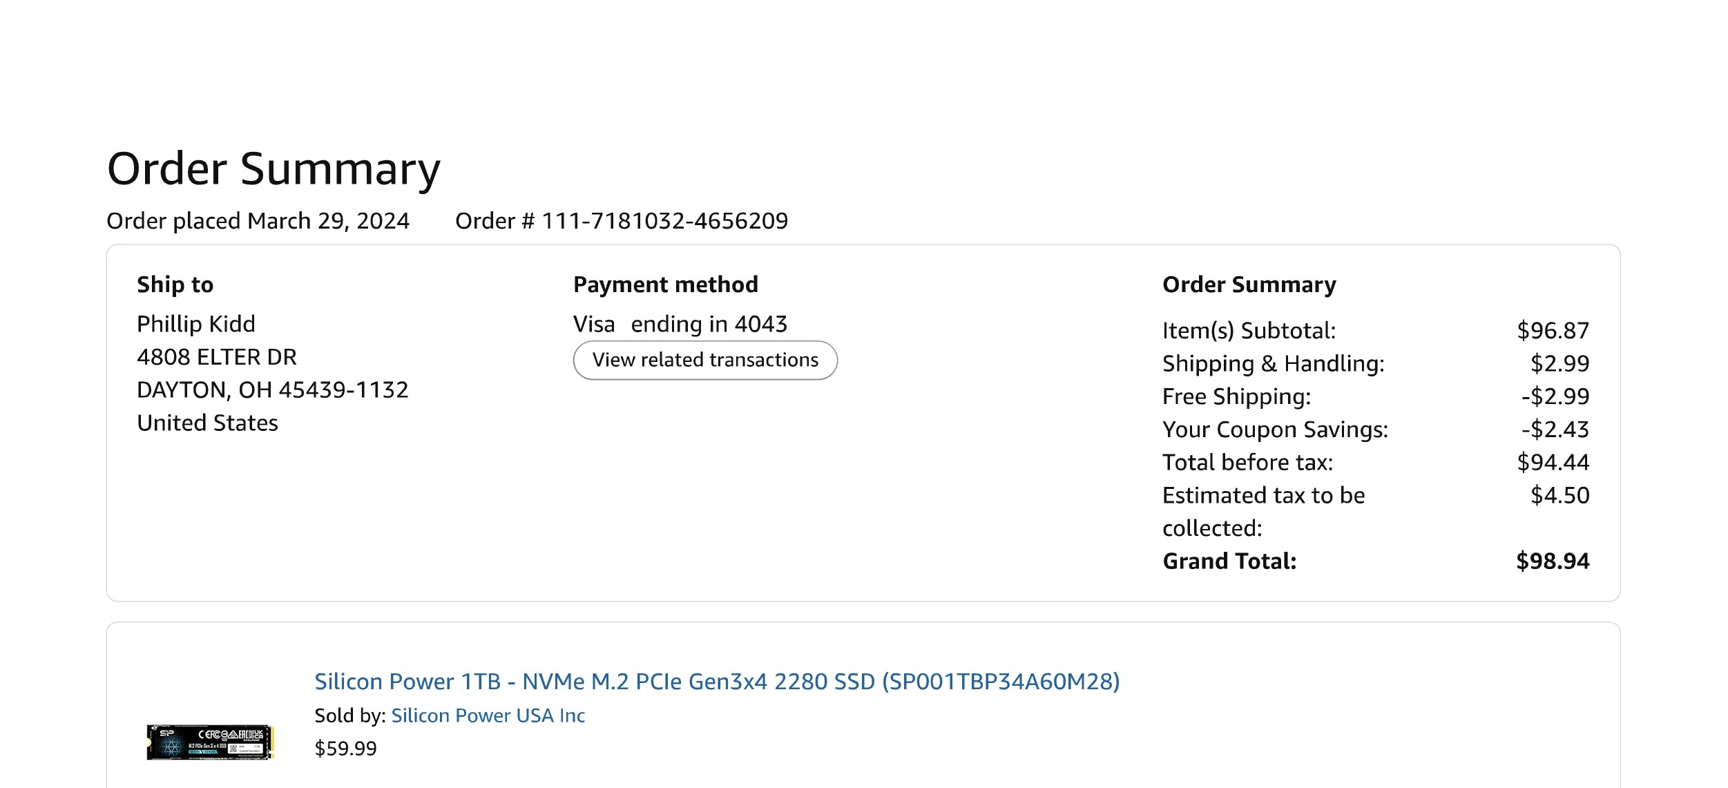
Task: Click the estimated tax amount $4.50
Action: click(1559, 495)
